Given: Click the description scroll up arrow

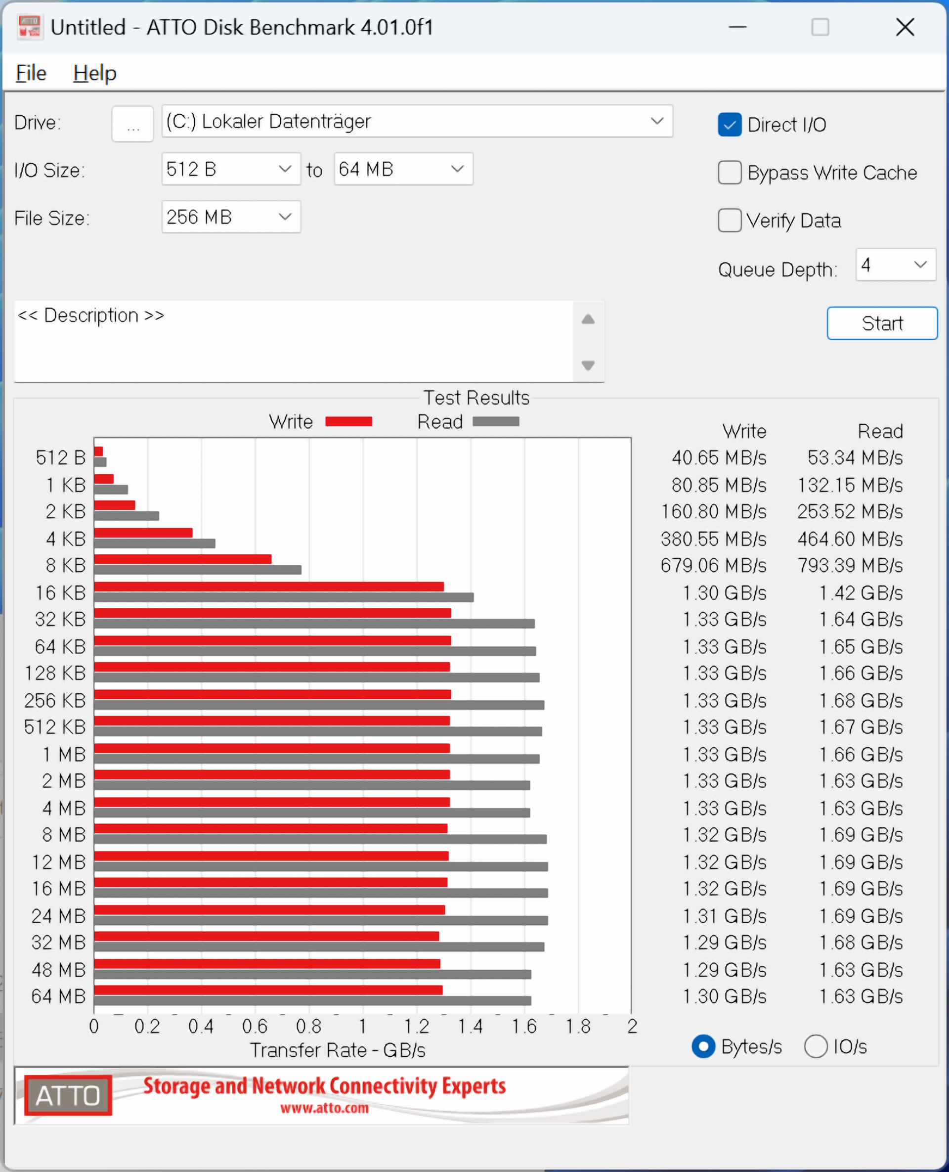Looking at the screenshot, I should (x=588, y=319).
